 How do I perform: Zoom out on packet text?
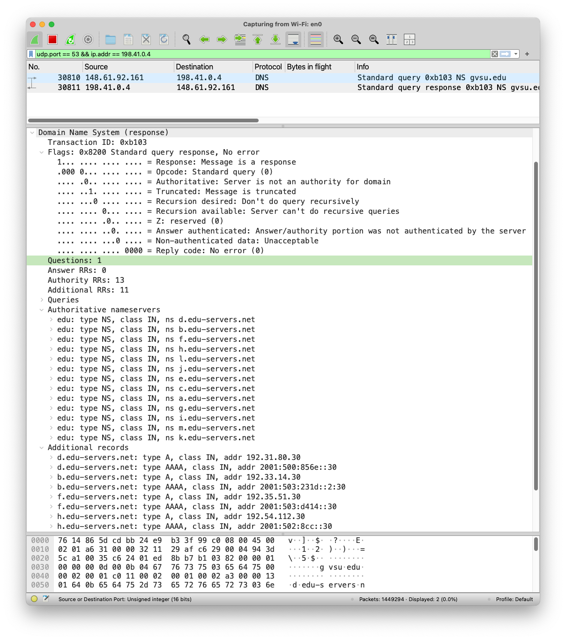(356, 39)
